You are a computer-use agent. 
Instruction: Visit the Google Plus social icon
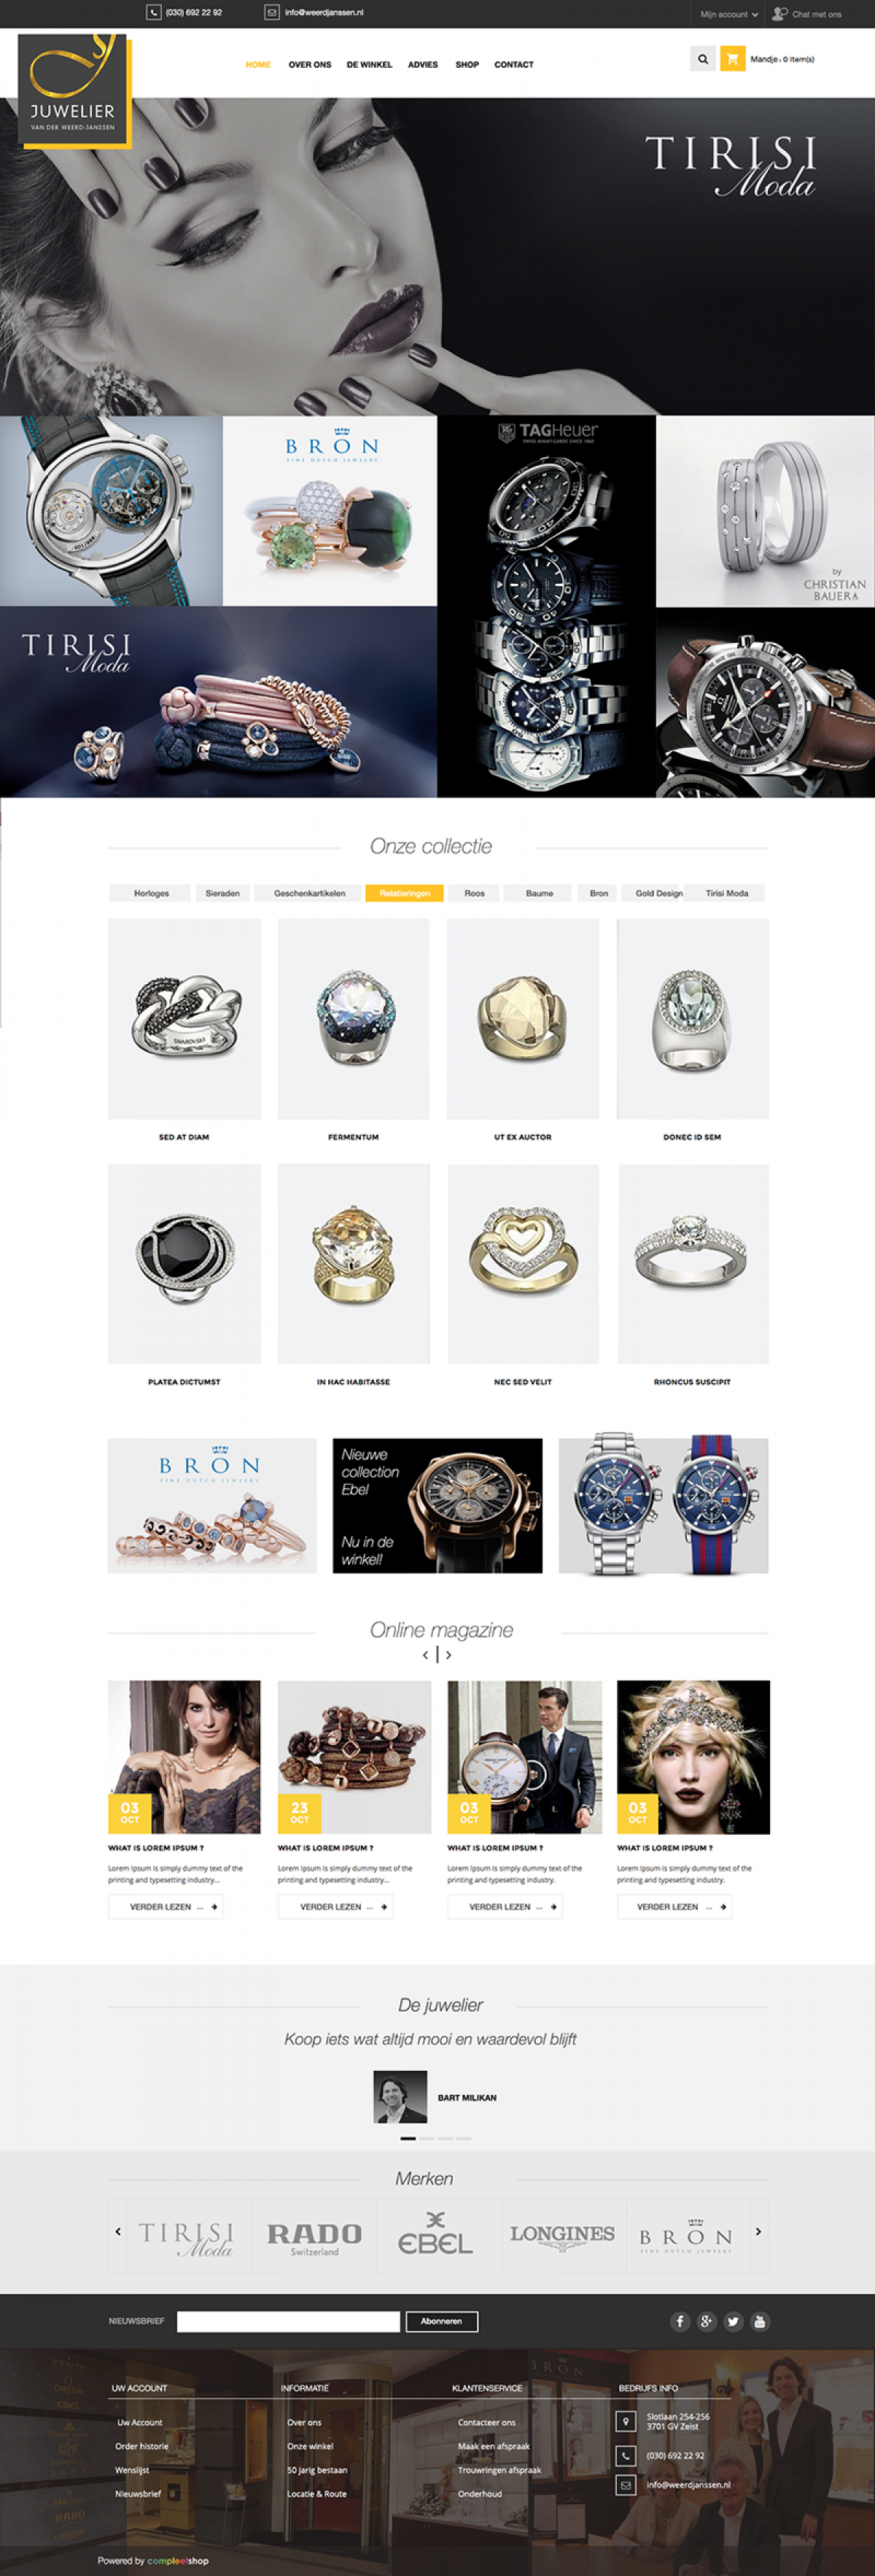coord(707,2321)
